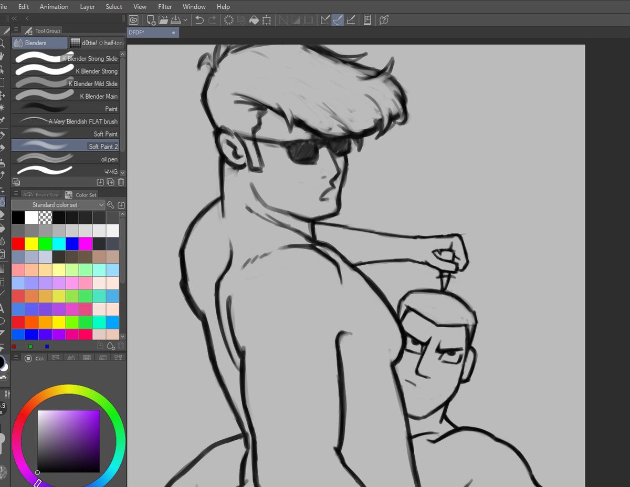Viewport: 630px width, 487px height.
Task: Choose K Blender Strong Slide brush
Action: [x=66, y=58]
